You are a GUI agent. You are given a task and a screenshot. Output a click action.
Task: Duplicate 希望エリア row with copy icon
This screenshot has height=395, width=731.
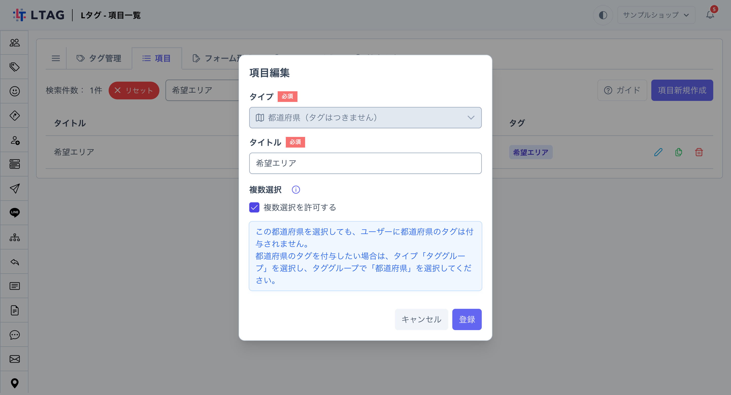coord(678,152)
